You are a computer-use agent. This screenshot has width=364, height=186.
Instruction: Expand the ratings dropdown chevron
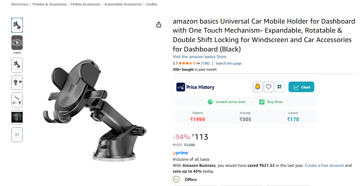pyautogui.click(x=198, y=63)
